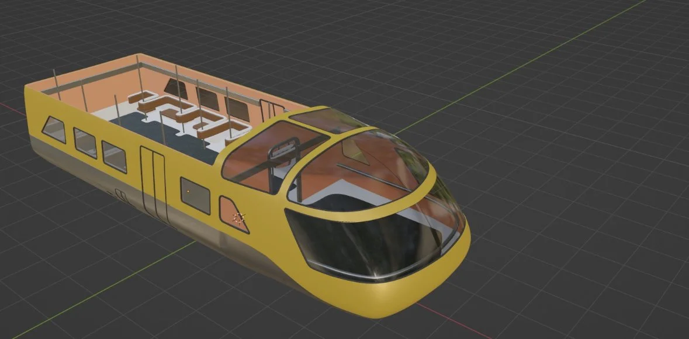The width and height of the screenshot is (689, 339).
Task: Click the 3D cursor on the triangular window
Action: (x=239, y=217)
